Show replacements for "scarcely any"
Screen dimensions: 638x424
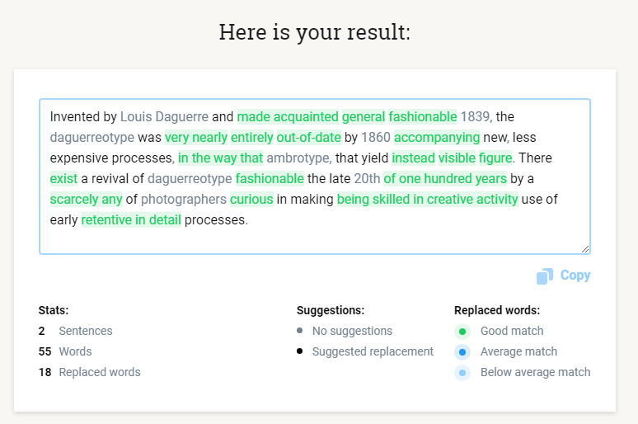(x=86, y=199)
